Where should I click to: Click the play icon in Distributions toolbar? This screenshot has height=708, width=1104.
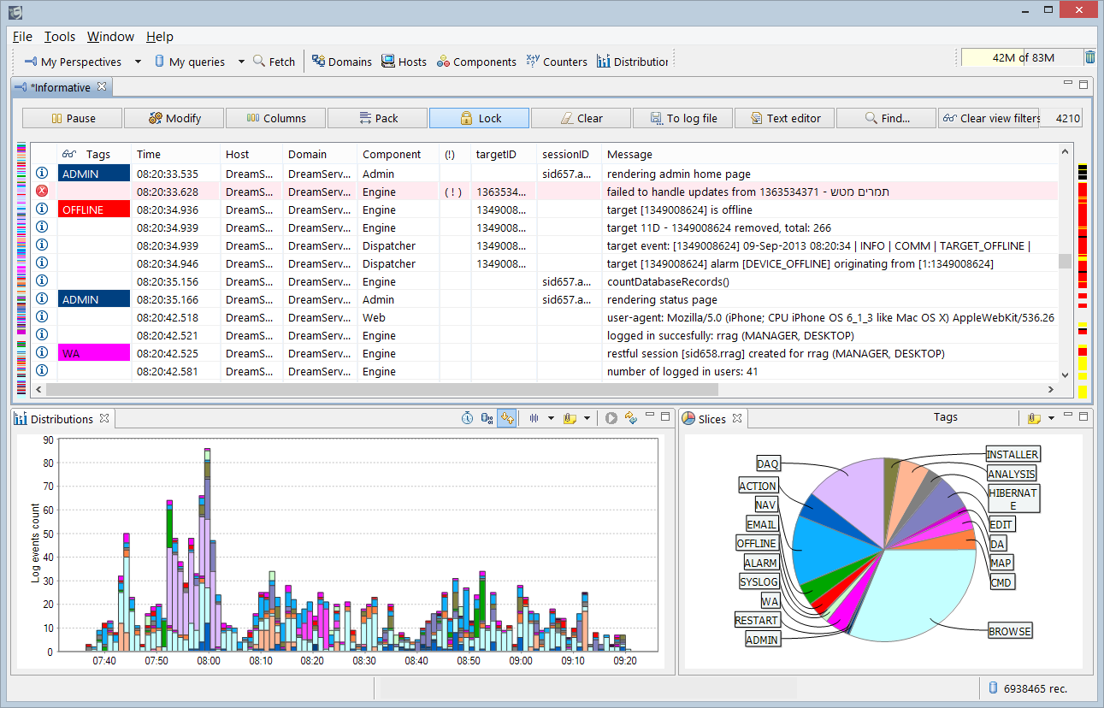(611, 418)
